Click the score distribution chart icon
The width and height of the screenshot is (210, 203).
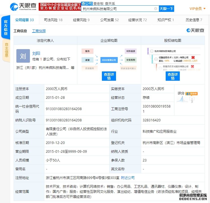coord(182,99)
